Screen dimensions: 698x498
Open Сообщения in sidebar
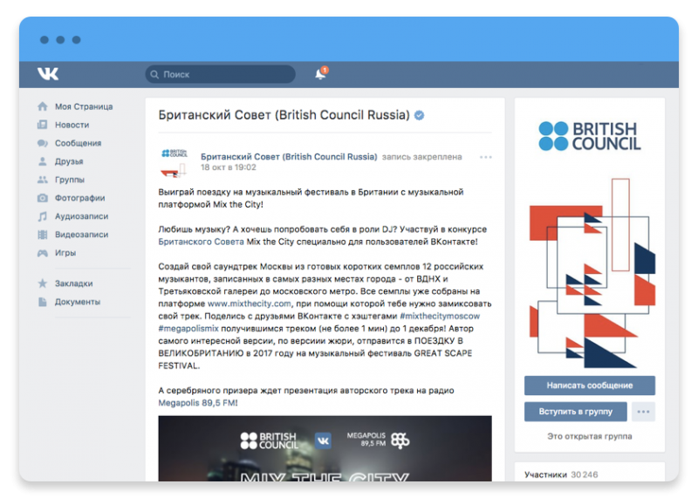[78, 143]
